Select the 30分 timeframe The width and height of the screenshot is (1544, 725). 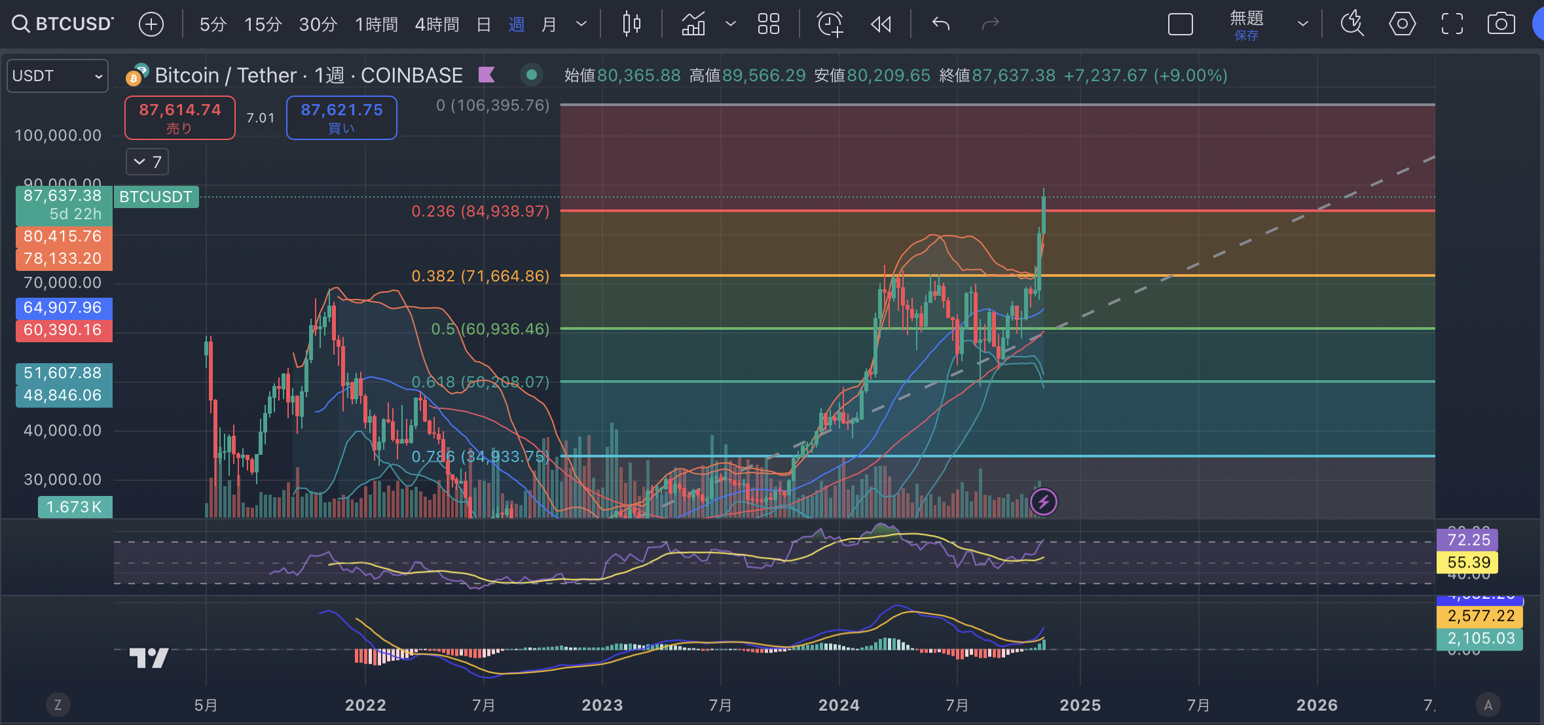[318, 24]
